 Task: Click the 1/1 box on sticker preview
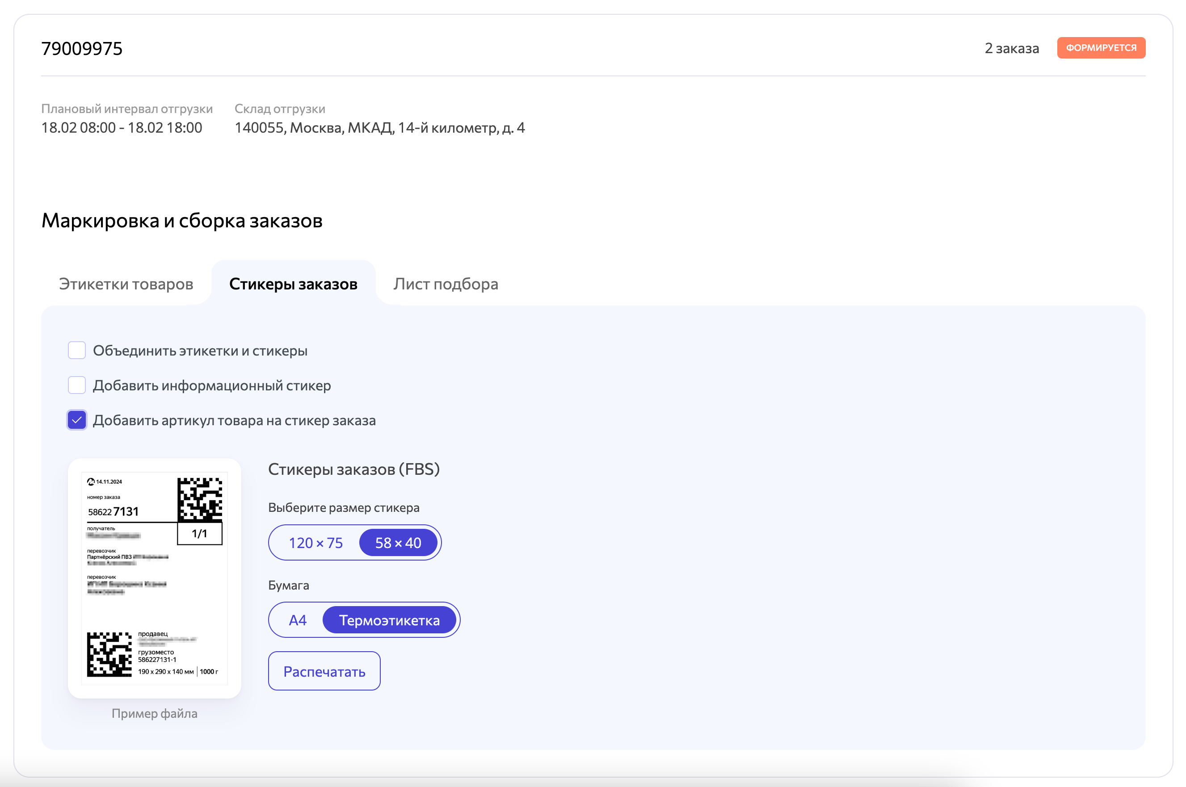199,534
